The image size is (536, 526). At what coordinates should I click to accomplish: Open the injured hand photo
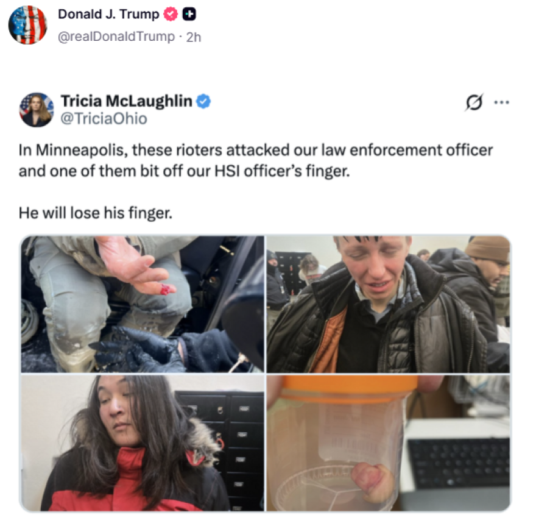[x=143, y=304]
